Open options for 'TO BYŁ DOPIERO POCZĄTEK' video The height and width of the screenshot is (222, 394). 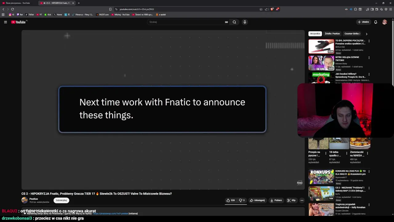click(369, 41)
